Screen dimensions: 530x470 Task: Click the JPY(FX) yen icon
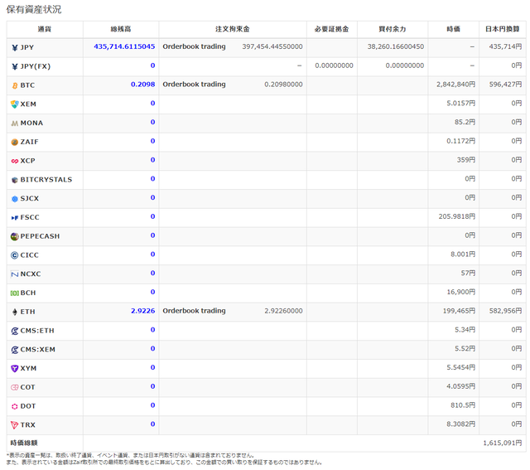point(15,66)
